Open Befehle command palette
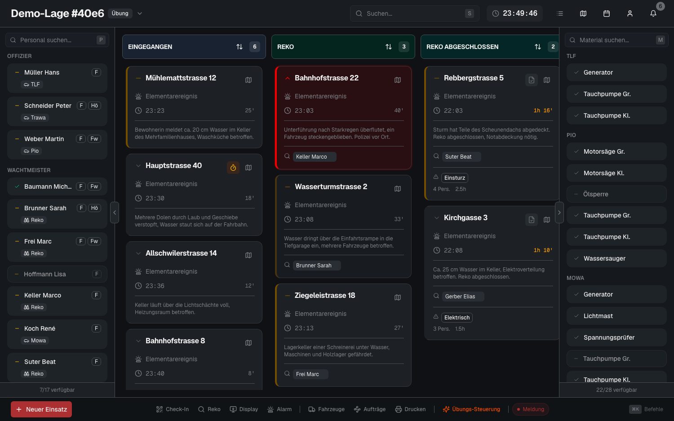 click(x=647, y=409)
